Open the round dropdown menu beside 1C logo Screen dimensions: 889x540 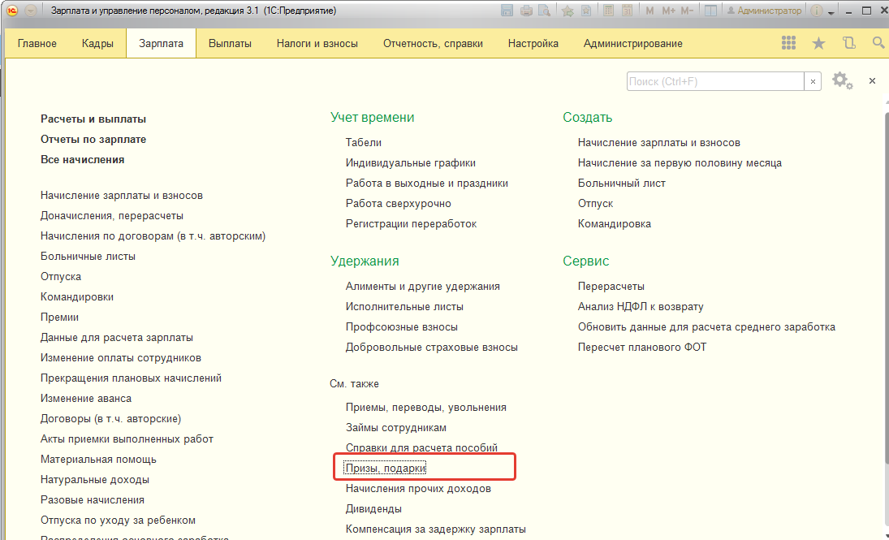click(x=31, y=11)
